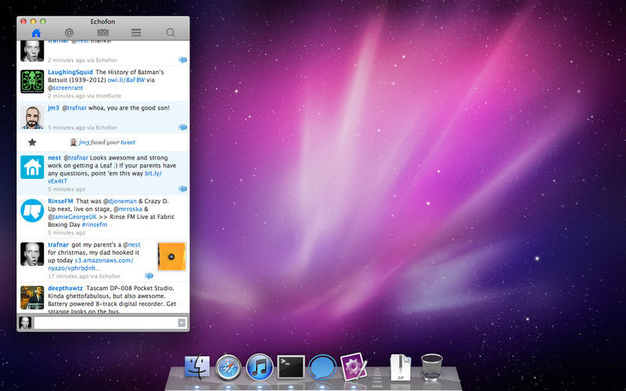The width and height of the screenshot is (626, 391).
Task: Click the RinseFM logo avatar
Action: [32, 210]
